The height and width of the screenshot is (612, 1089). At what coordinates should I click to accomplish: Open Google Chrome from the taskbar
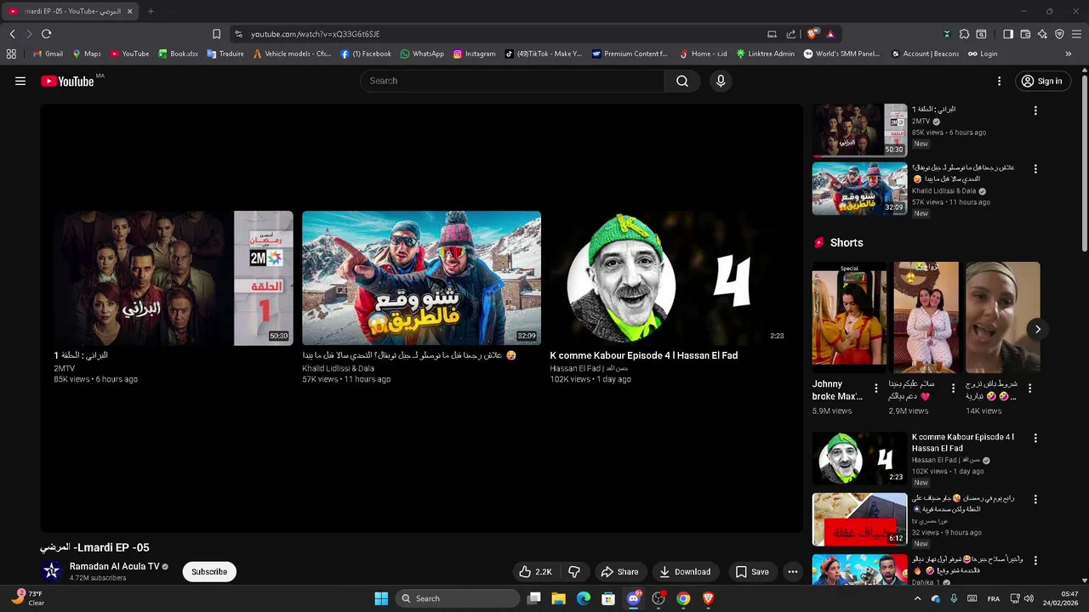pyautogui.click(x=683, y=598)
